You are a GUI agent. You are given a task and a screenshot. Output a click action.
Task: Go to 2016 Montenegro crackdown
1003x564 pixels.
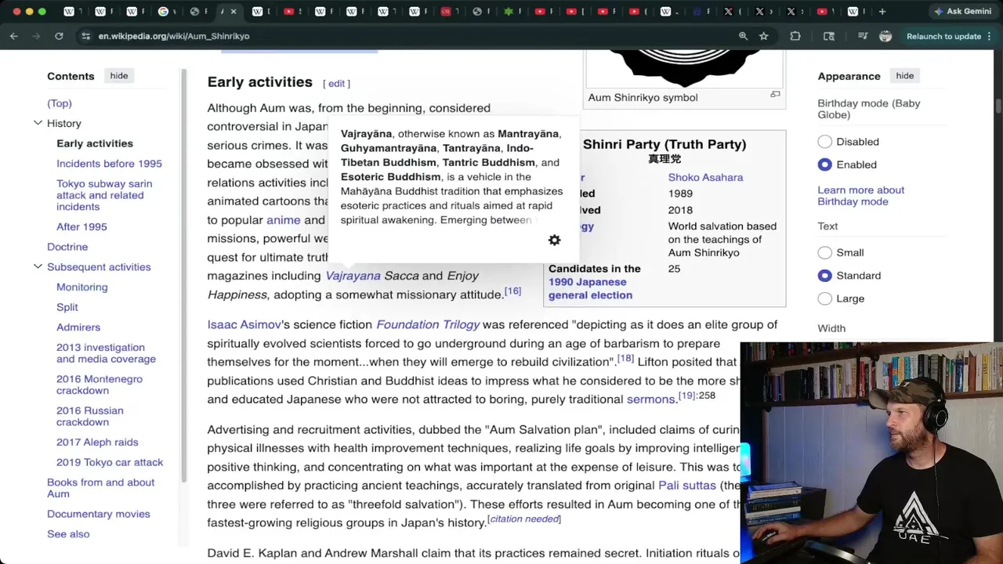pos(100,385)
